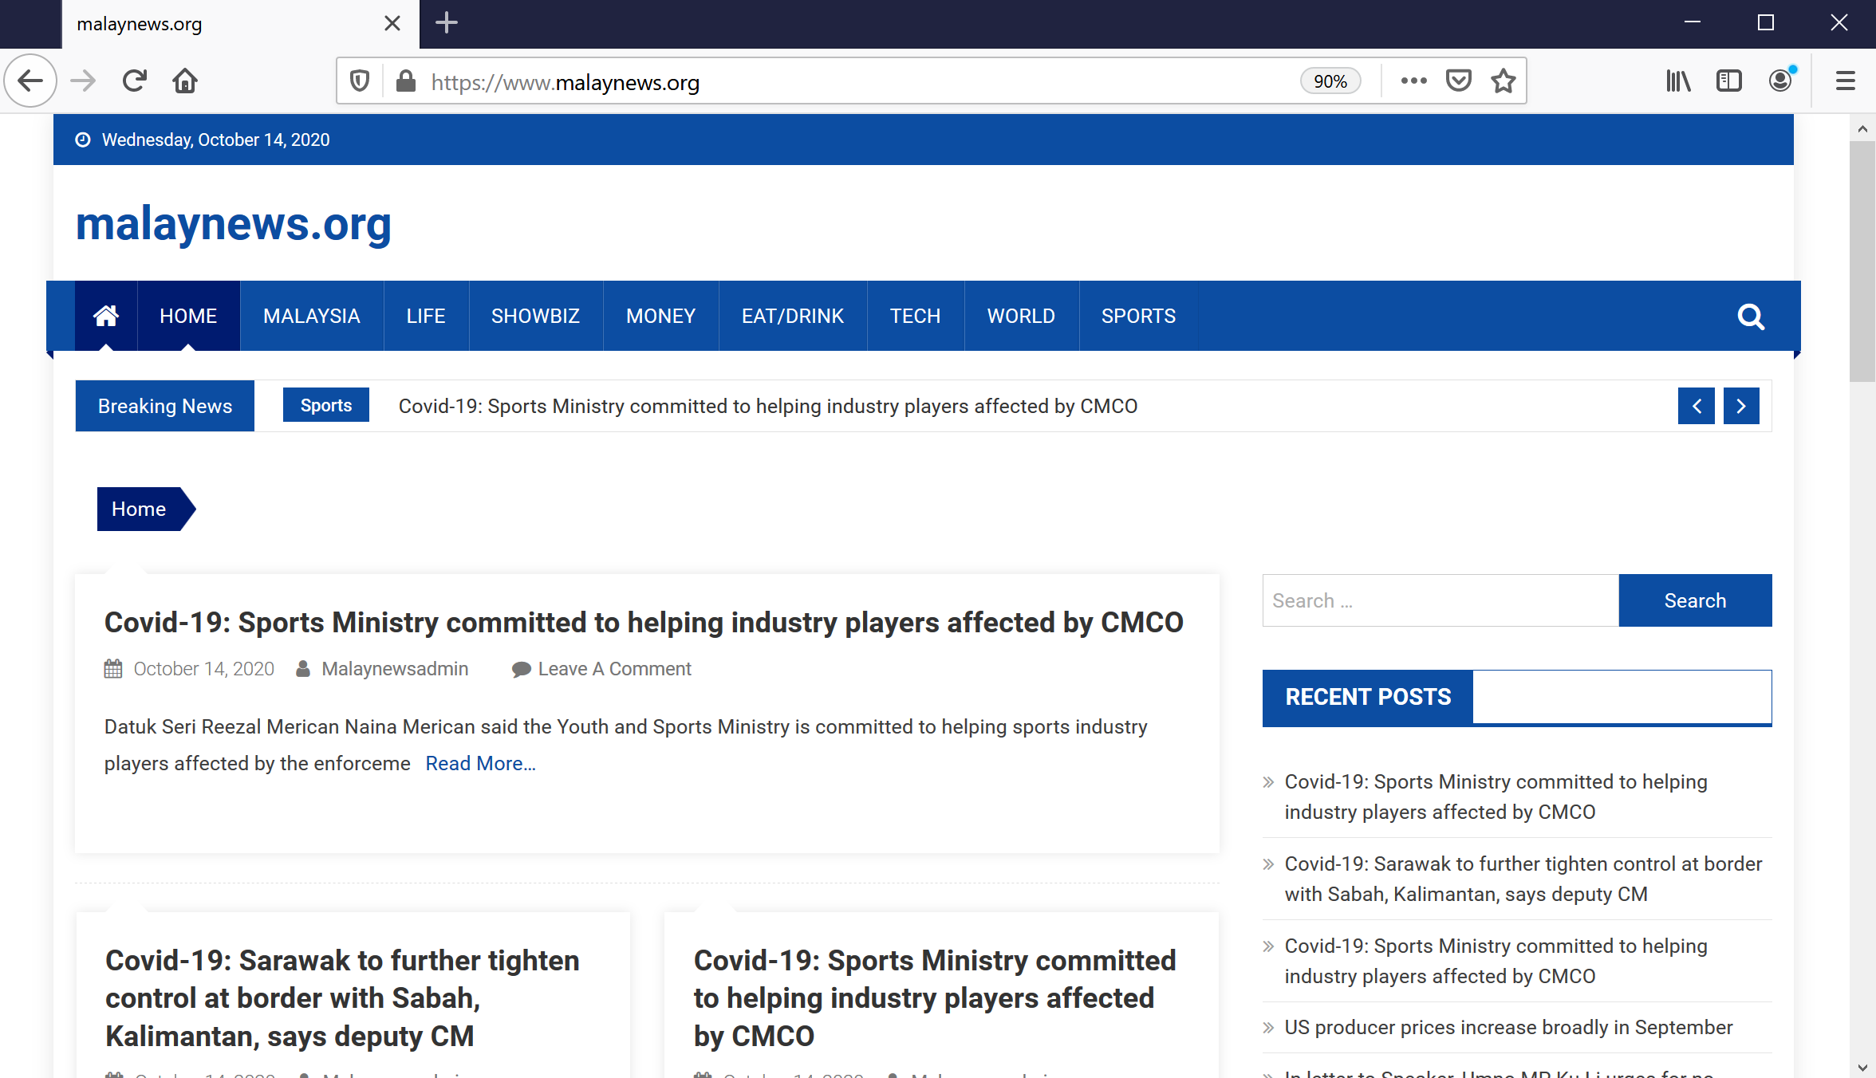Open the Sports Ministry article in lower card
1876x1078 pixels.
[x=935, y=998]
